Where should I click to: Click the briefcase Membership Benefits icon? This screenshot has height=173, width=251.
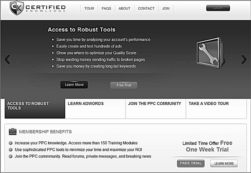click(x=13, y=132)
